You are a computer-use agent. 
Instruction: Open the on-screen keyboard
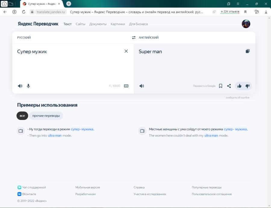pos(126,86)
